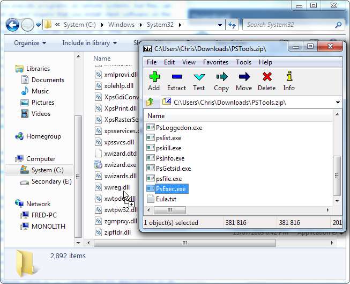
Task: Select Eula.txt in the archive
Action: point(166,199)
